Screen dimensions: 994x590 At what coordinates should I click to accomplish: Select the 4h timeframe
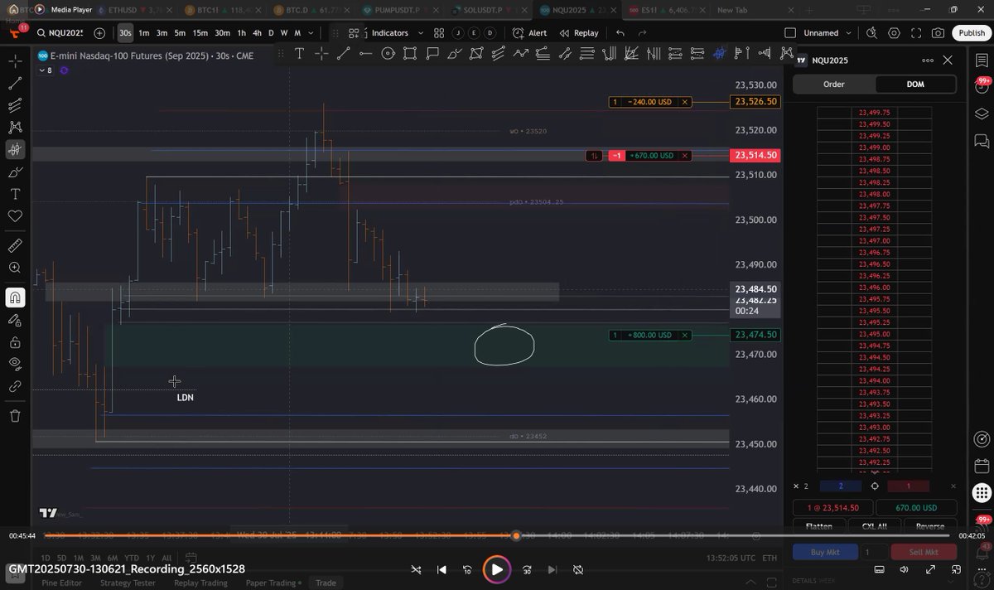[x=257, y=33]
